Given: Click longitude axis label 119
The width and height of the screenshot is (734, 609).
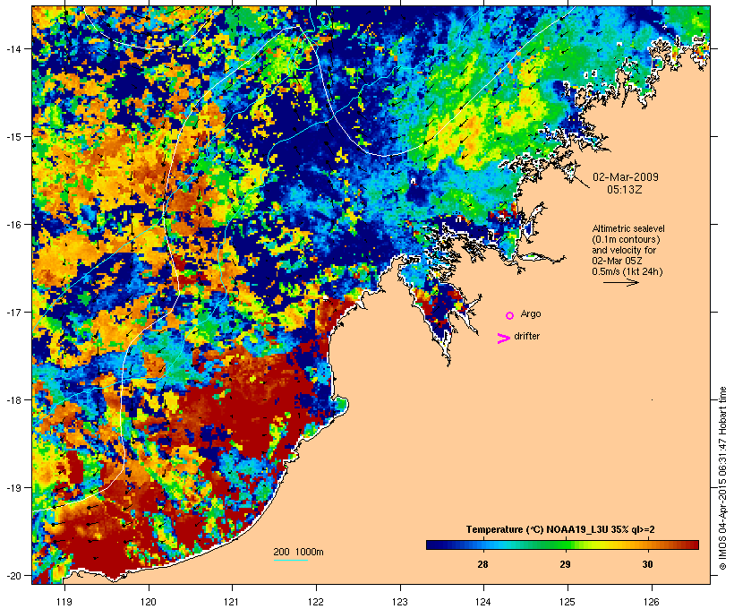Looking at the screenshot, I should (x=64, y=602).
